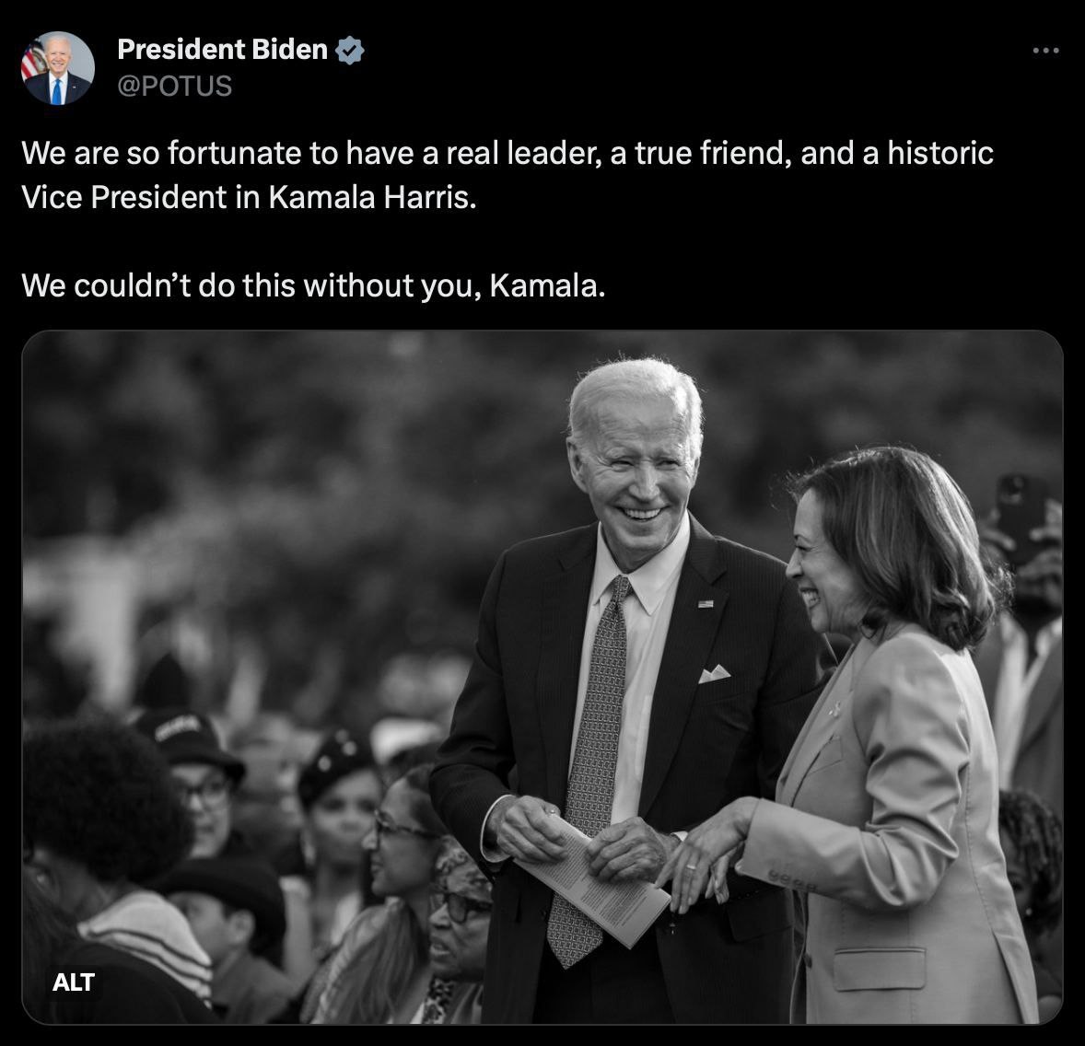Click the blue verified checkmark badge

(x=350, y=51)
